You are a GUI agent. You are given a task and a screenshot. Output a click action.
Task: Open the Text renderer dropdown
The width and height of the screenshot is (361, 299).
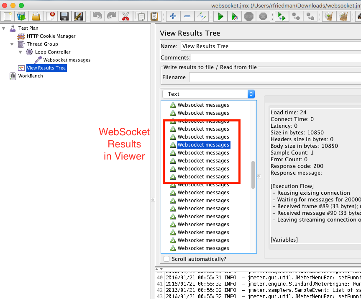(x=208, y=94)
